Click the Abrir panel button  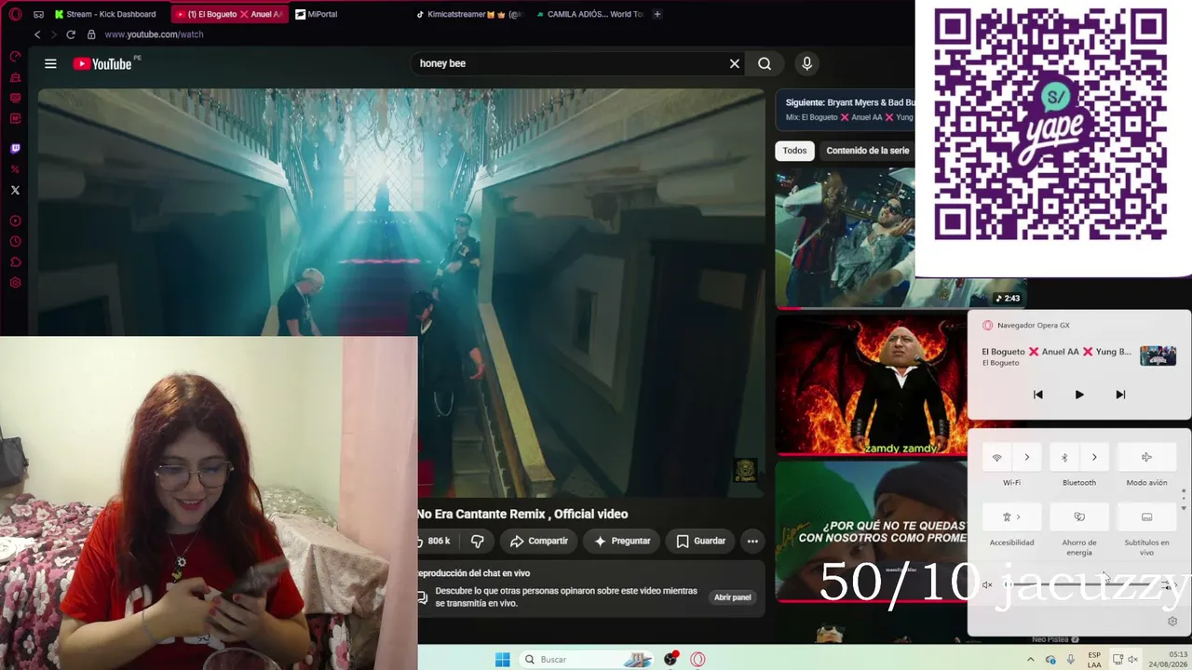point(732,597)
